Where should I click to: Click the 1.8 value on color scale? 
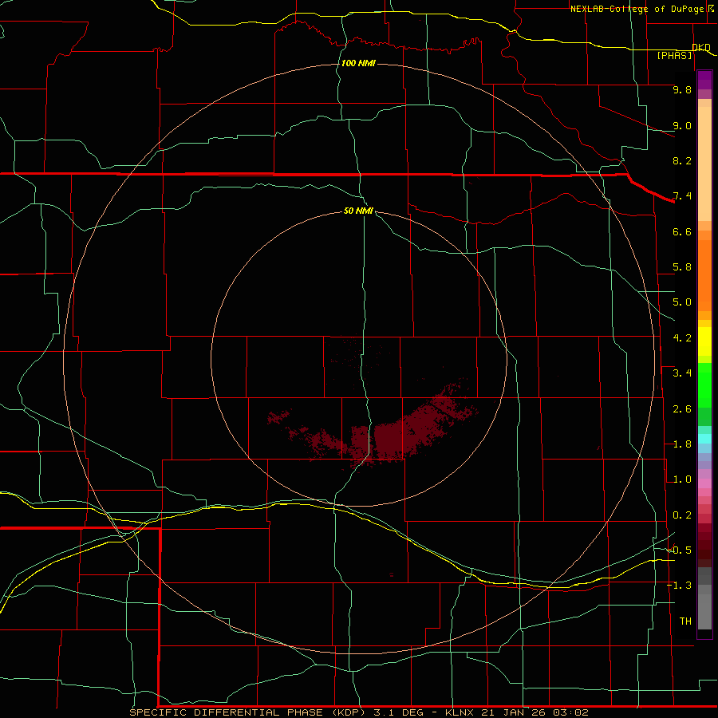682,444
